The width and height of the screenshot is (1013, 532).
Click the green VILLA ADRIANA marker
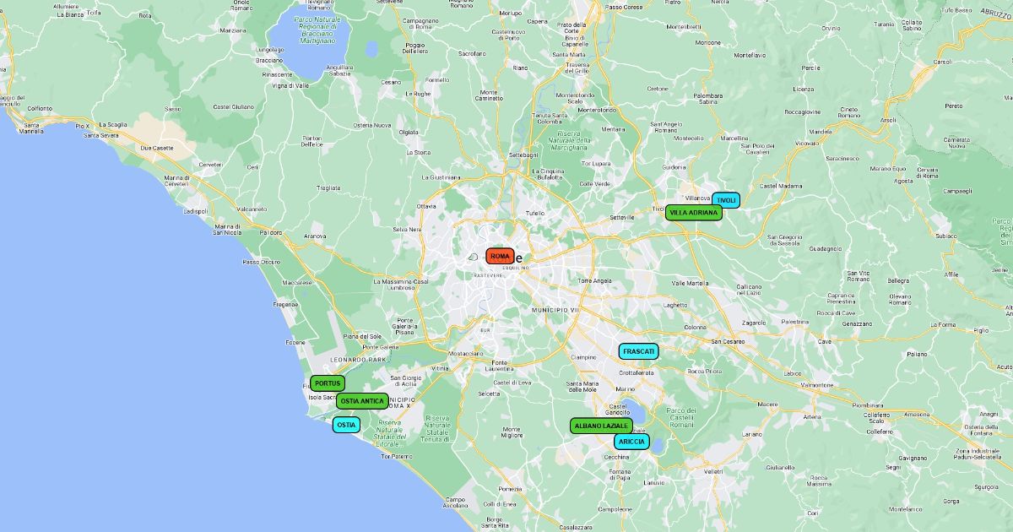point(694,213)
